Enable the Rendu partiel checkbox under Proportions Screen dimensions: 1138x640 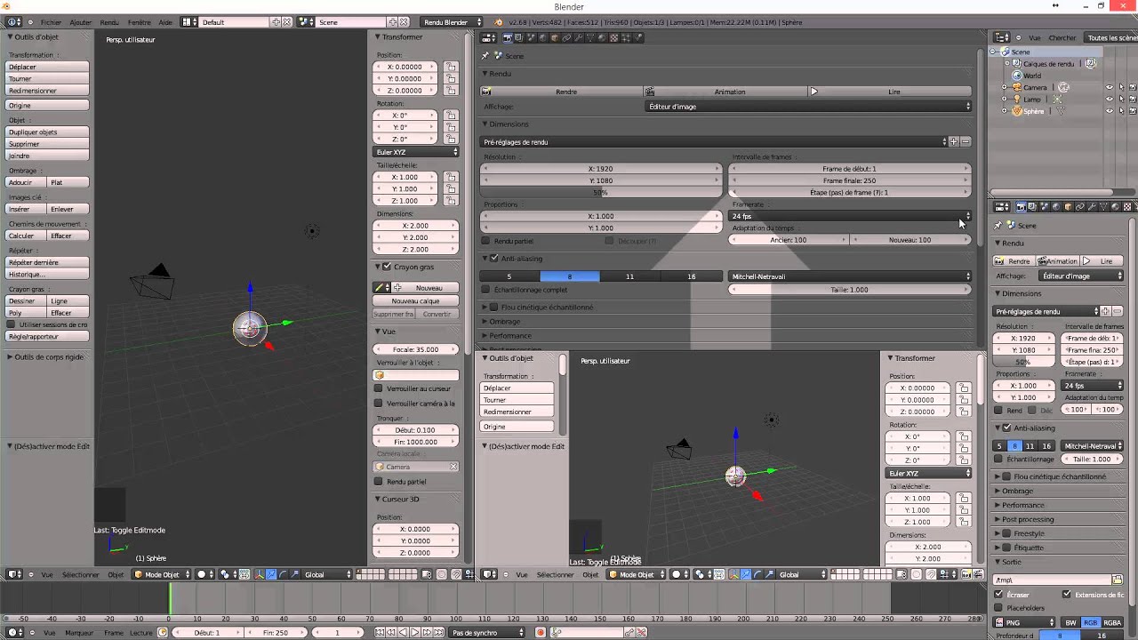point(485,241)
